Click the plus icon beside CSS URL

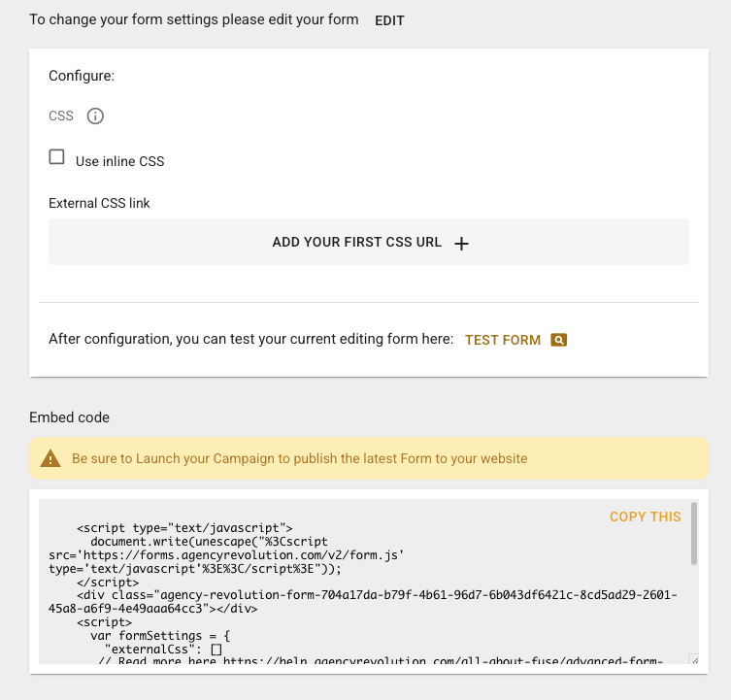(x=461, y=244)
